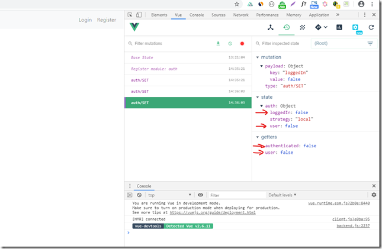The width and height of the screenshot is (382, 249).
Task: Select the Base State entry
Action: [188, 58]
